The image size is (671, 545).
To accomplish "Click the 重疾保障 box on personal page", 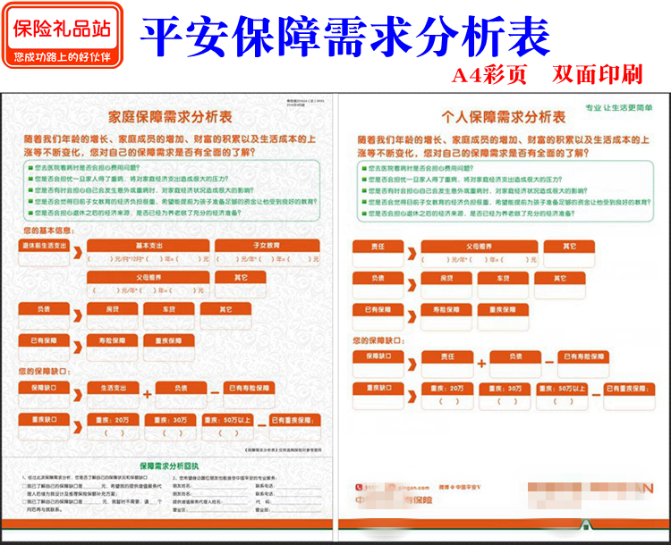I will pyautogui.click(x=503, y=317).
